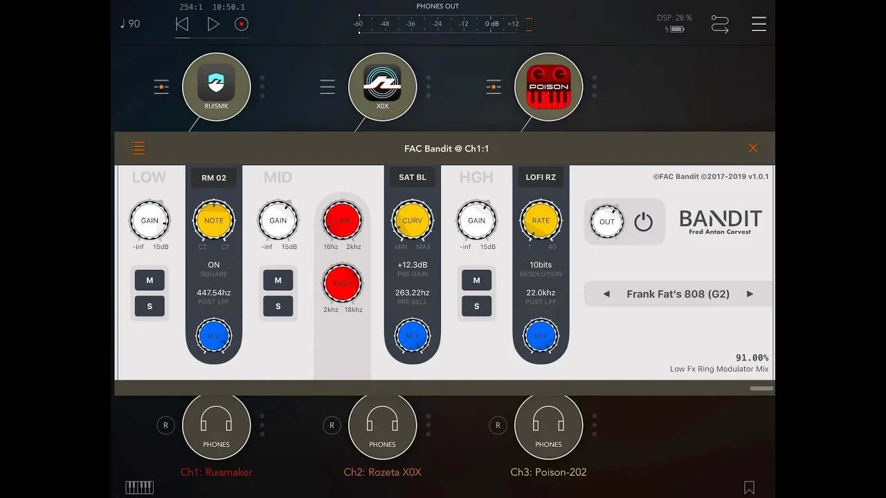This screenshot has width=886, height=498.
Task: Click the yellow NOTE knob
Action: [x=214, y=221]
